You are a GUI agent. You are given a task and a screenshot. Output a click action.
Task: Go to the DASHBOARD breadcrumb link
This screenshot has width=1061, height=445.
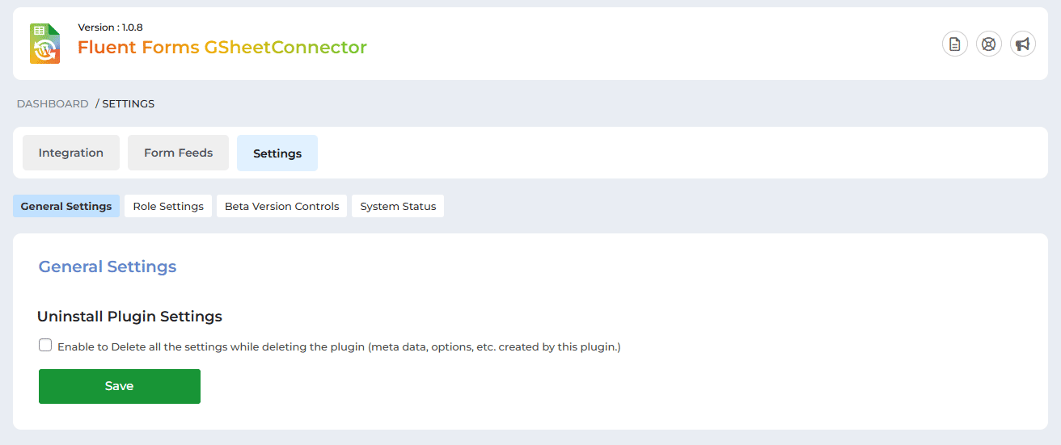(x=53, y=104)
